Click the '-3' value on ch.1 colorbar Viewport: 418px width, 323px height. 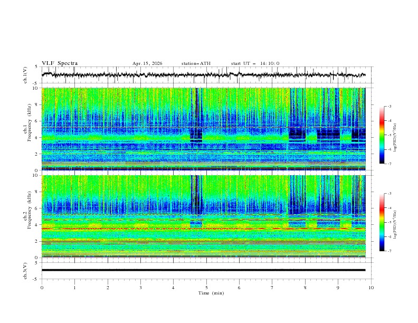tap(389, 106)
